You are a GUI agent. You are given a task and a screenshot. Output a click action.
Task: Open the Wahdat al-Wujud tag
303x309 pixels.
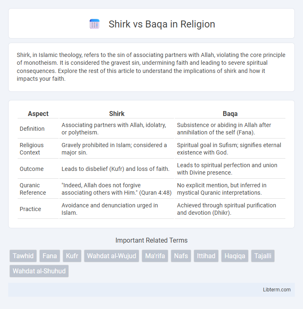coord(112,256)
